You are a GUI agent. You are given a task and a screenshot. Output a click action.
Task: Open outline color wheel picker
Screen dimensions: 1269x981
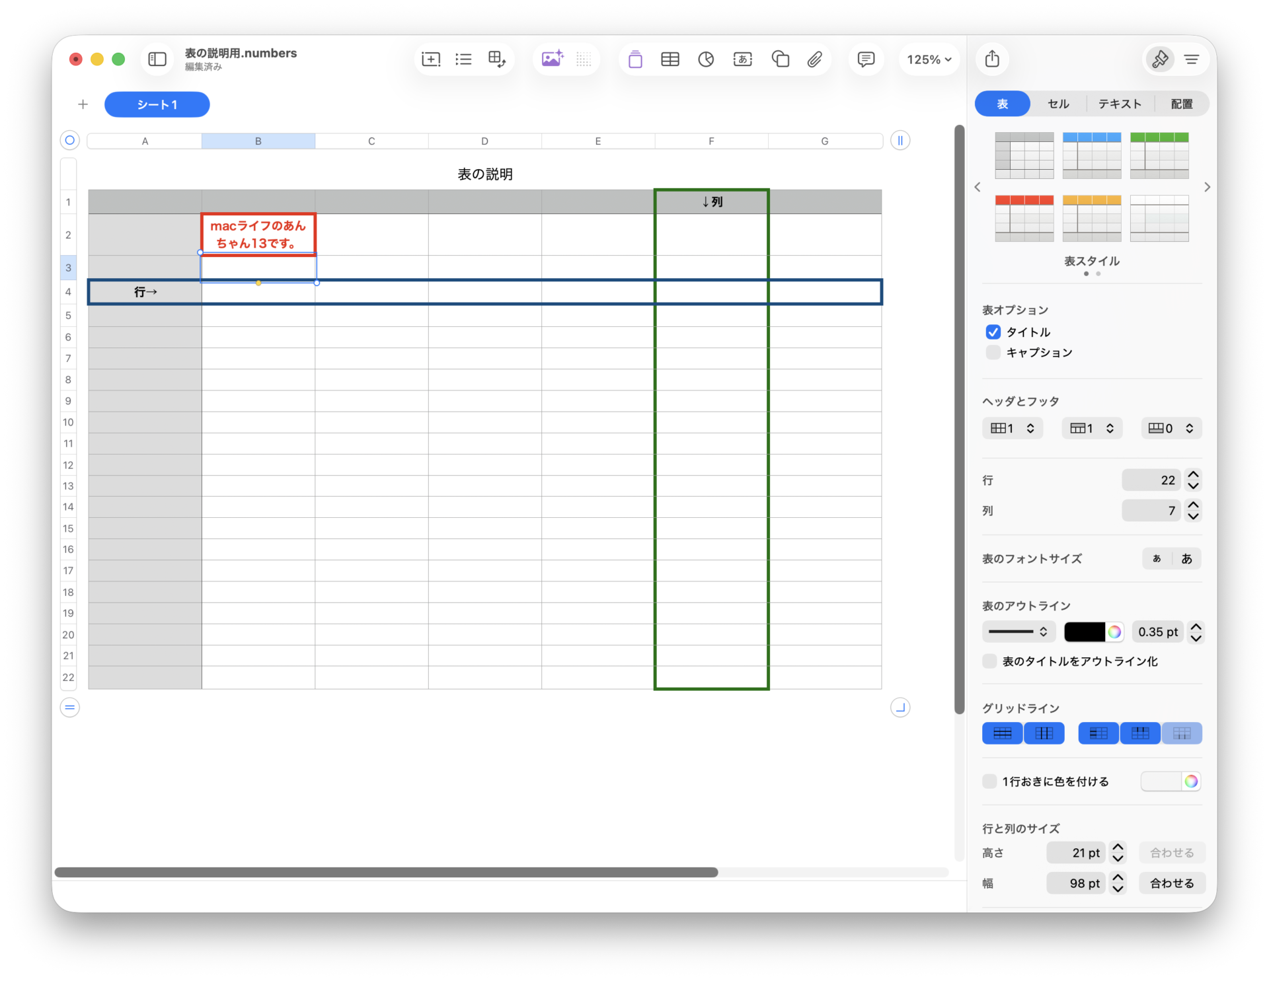point(1115,632)
